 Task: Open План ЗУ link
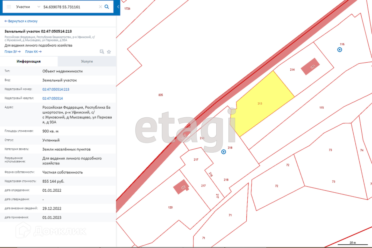[12, 52]
